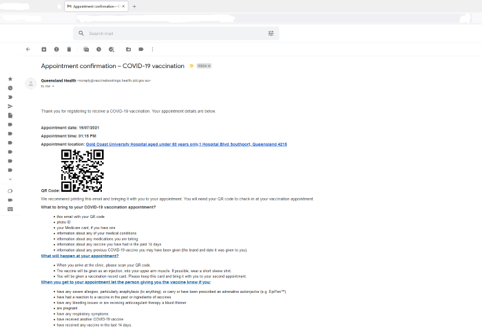The height and width of the screenshot is (328, 482).
Task: Go back to inbox with back arrow
Action: [x=28, y=50]
